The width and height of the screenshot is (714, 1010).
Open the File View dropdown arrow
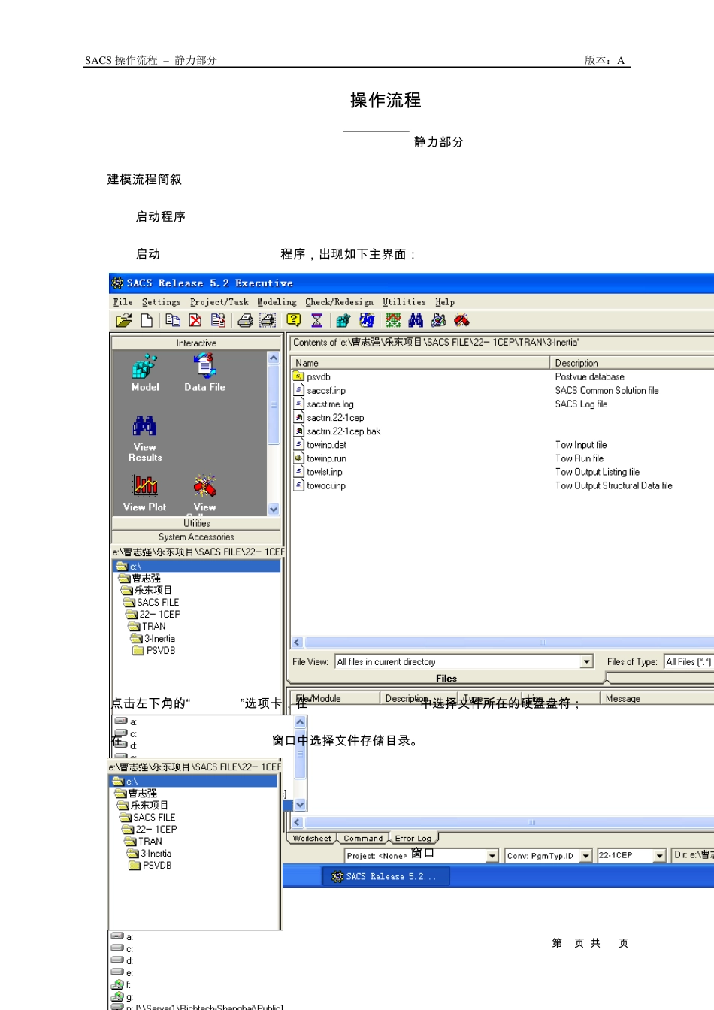point(587,661)
